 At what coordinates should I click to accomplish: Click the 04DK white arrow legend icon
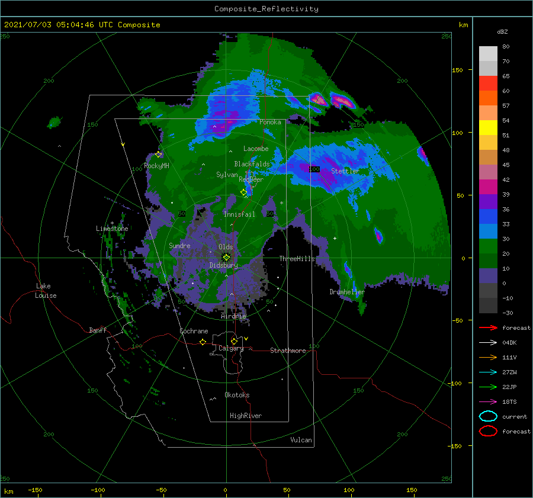coord(488,342)
